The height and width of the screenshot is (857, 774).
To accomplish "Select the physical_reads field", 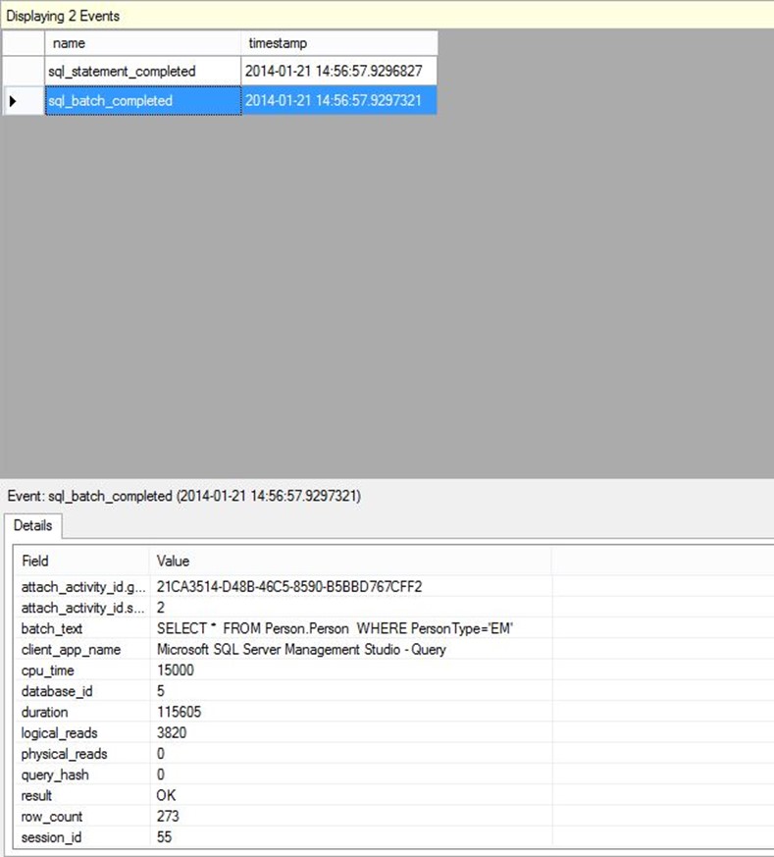I will pyautogui.click(x=64, y=754).
